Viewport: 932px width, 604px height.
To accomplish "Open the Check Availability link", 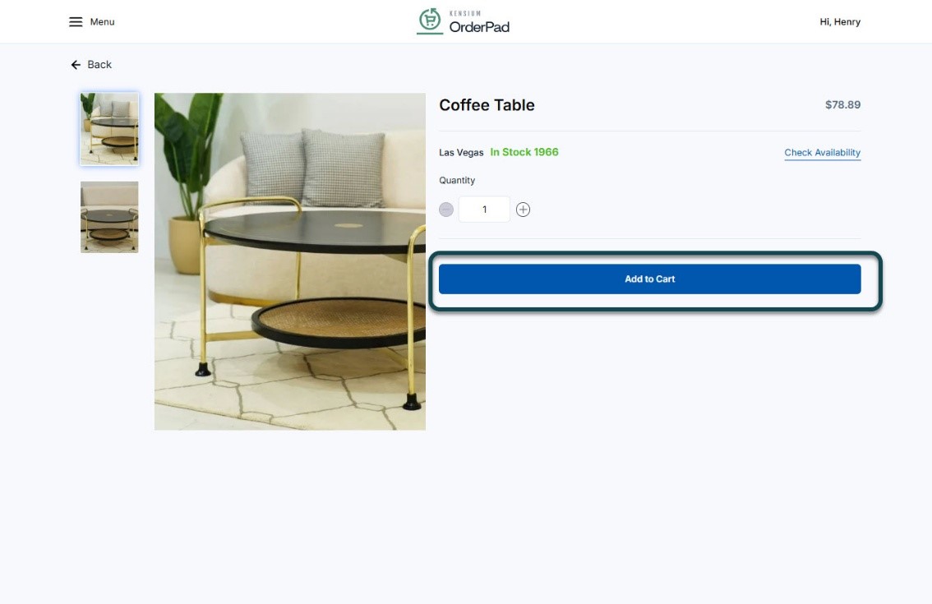I will (822, 153).
